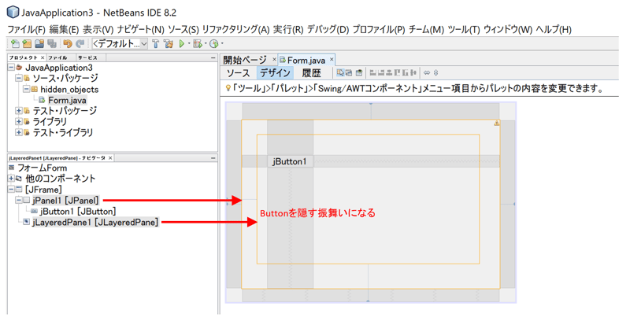Click the Save All toolbar icon
Viewport: 630px width, 321px height.
click(52, 43)
